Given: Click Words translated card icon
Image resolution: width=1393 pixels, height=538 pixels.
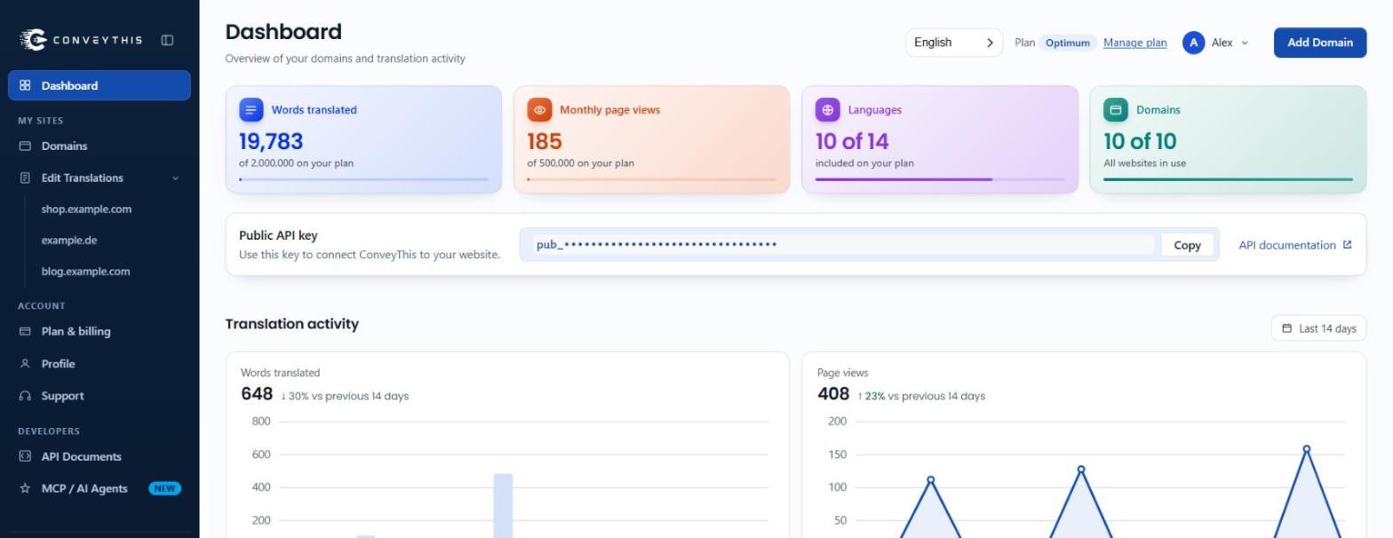Looking at the screenshot, I should [x=251, y=110].
